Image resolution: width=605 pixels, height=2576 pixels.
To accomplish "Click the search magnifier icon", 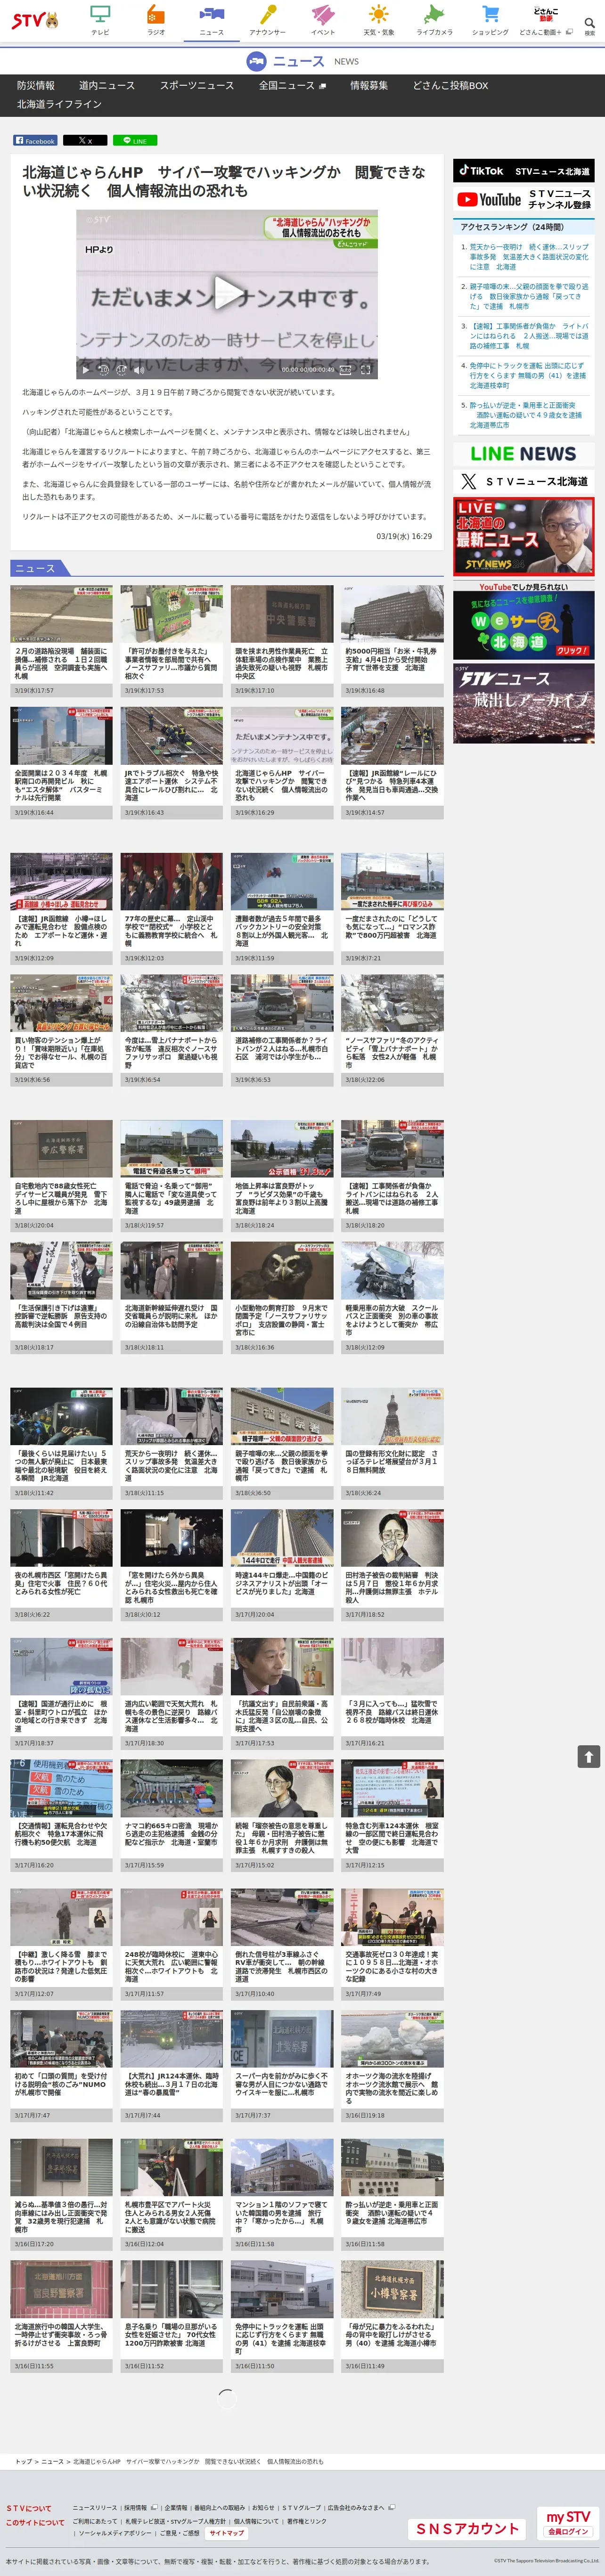I will [x=589, y=23].
